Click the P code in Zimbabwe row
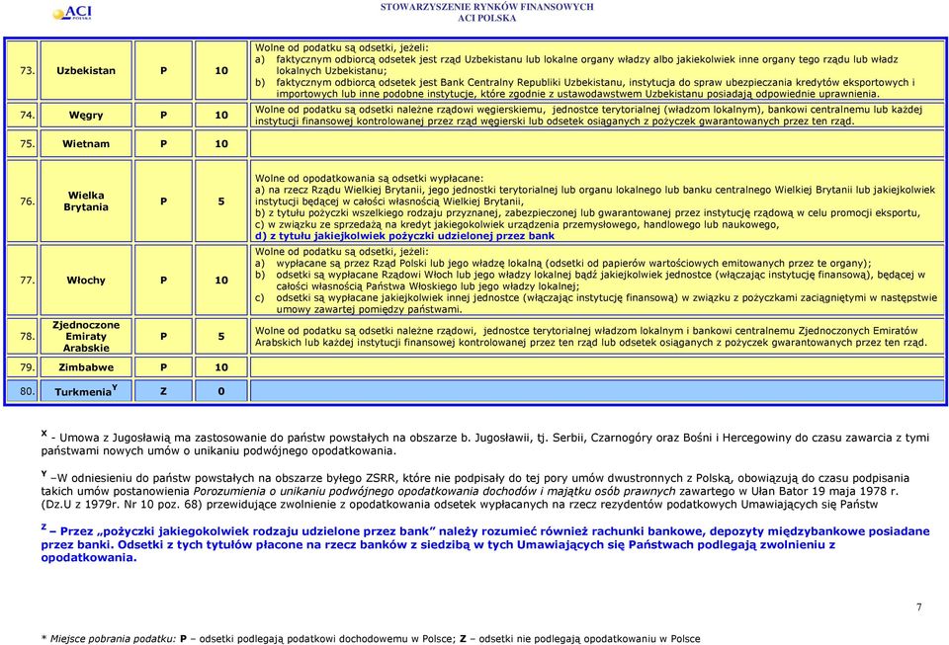 coord(163,366)
